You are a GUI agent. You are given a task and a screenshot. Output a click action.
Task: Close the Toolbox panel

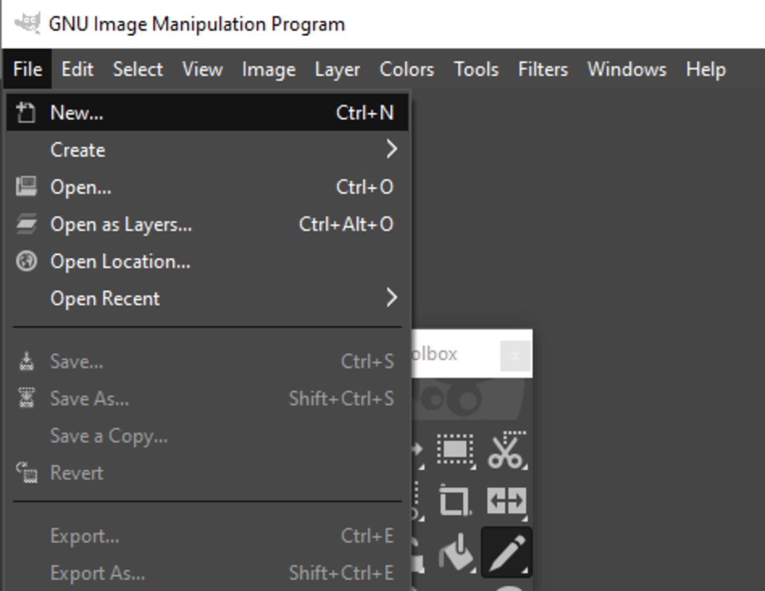515,356
